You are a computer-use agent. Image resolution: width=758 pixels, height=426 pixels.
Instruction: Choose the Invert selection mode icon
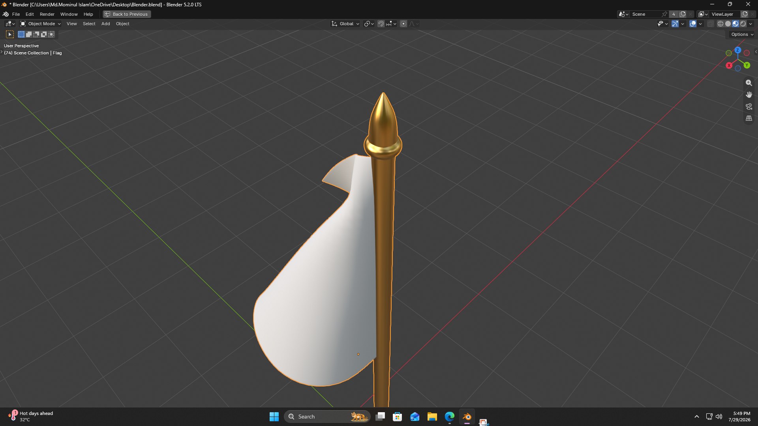pyautogui.click(x=44, y=35)
